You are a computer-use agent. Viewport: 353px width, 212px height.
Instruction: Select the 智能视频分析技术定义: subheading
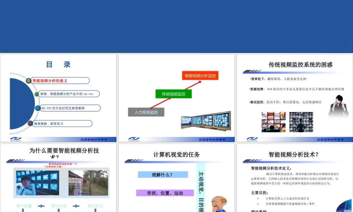(x=271, y=168)
